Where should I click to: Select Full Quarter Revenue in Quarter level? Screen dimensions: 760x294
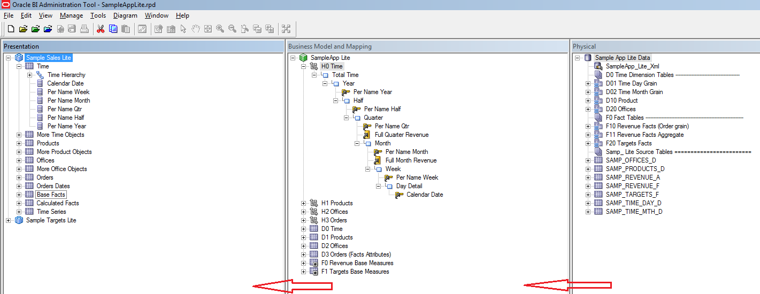click(x=401, y=135)
